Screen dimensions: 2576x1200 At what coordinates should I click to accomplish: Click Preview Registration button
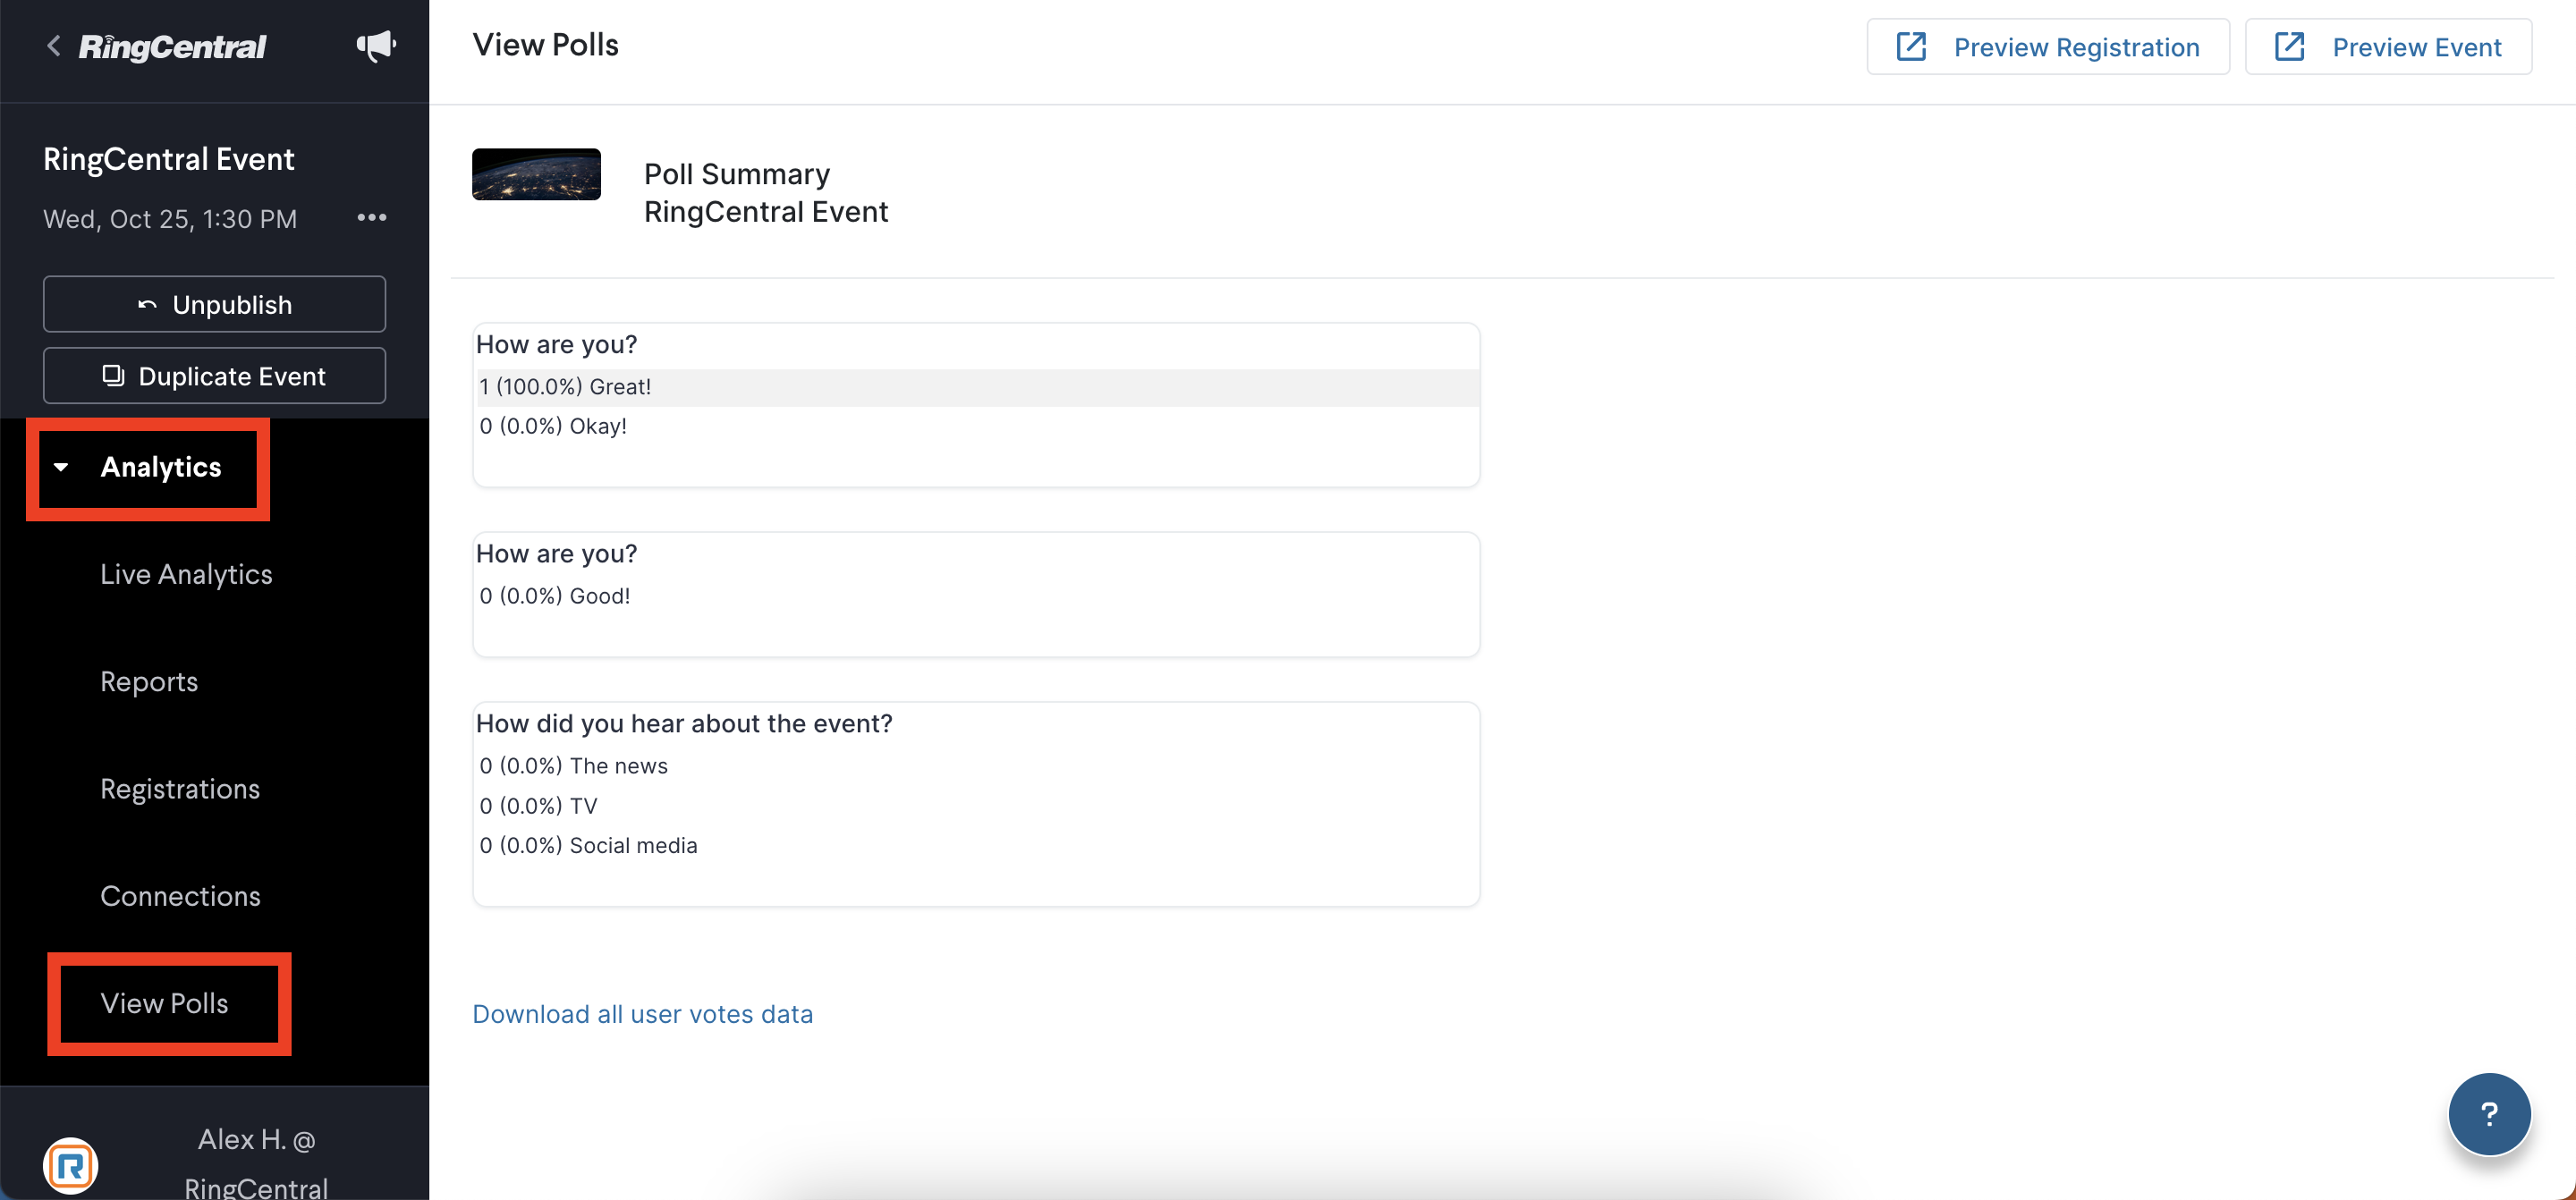[2048, 47]
